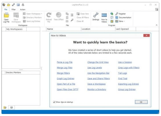
Task: Click the Close View ribbon icon
Action: pyautogui.click(x=78, y=14)
